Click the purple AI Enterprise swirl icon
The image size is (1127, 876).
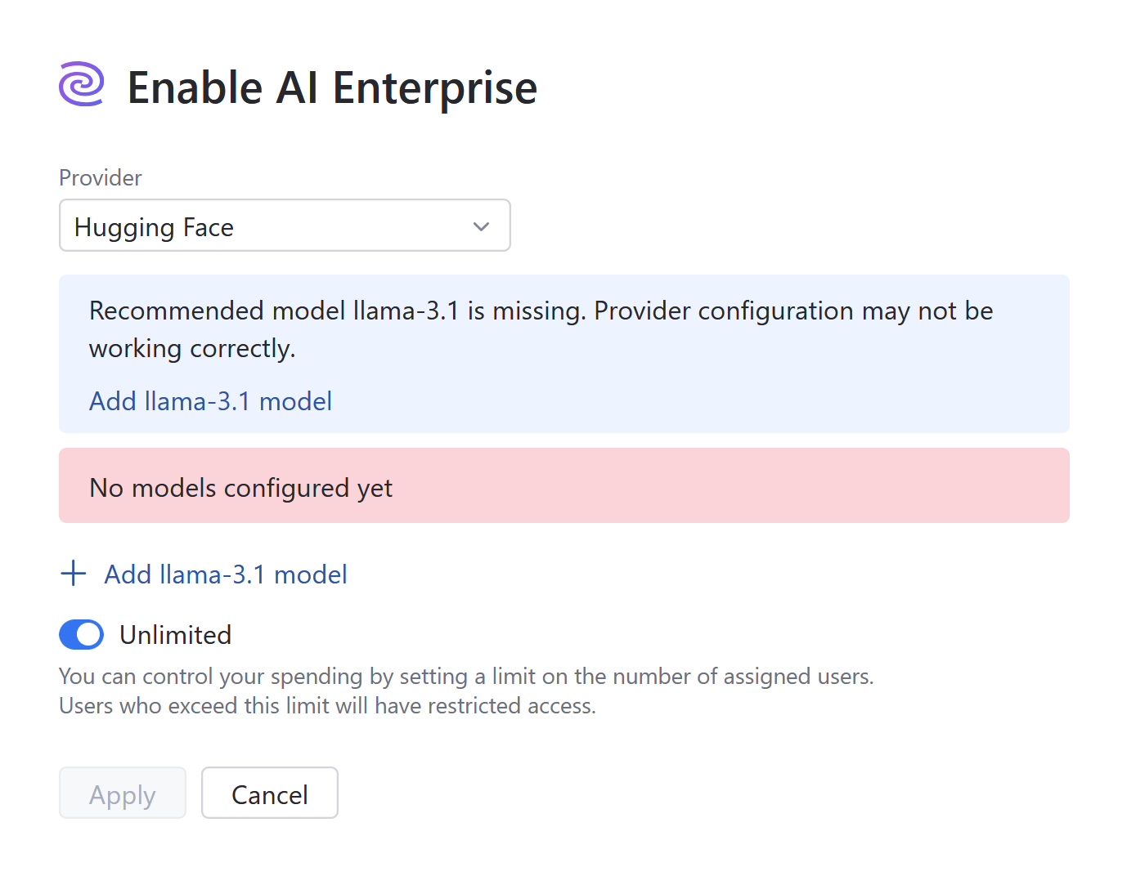[x=80, y=84]
